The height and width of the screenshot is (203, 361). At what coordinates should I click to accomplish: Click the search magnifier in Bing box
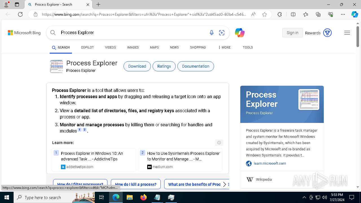[x=53, y=33]
